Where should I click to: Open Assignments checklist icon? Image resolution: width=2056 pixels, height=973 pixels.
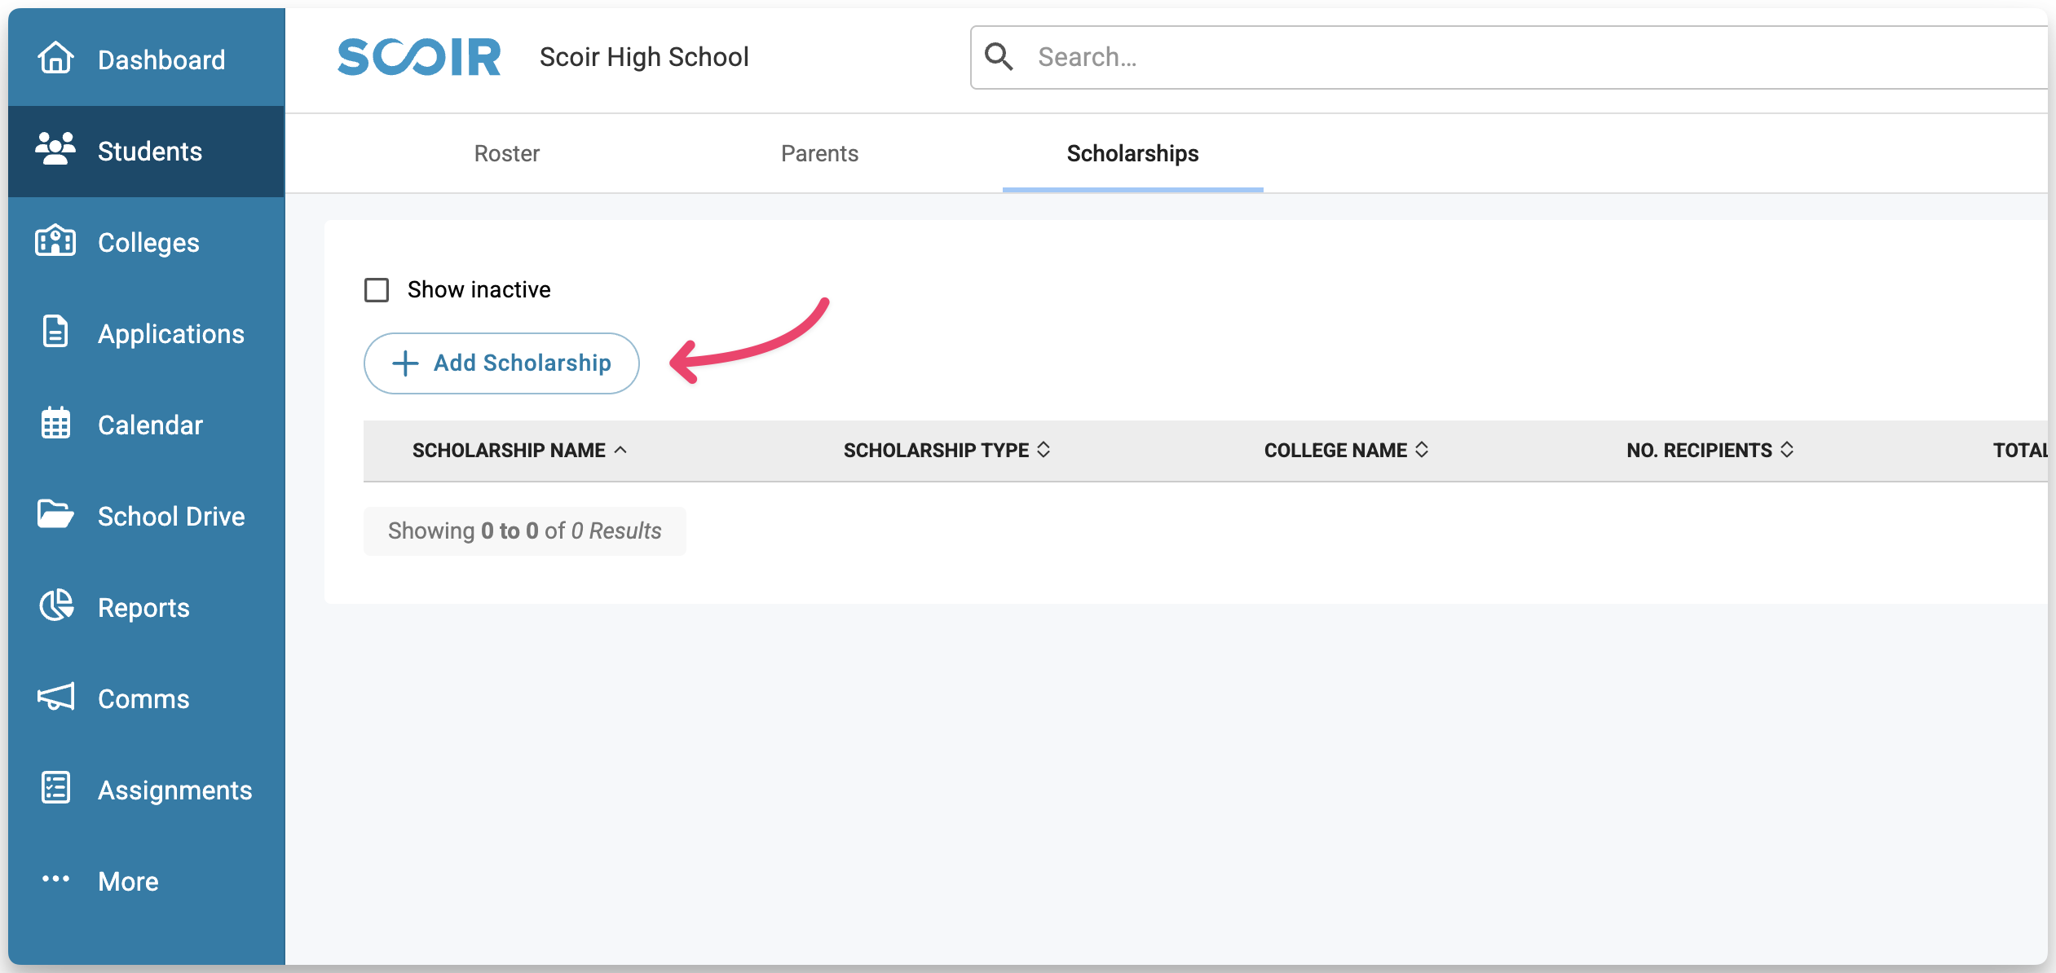click(x=55, y=789)
